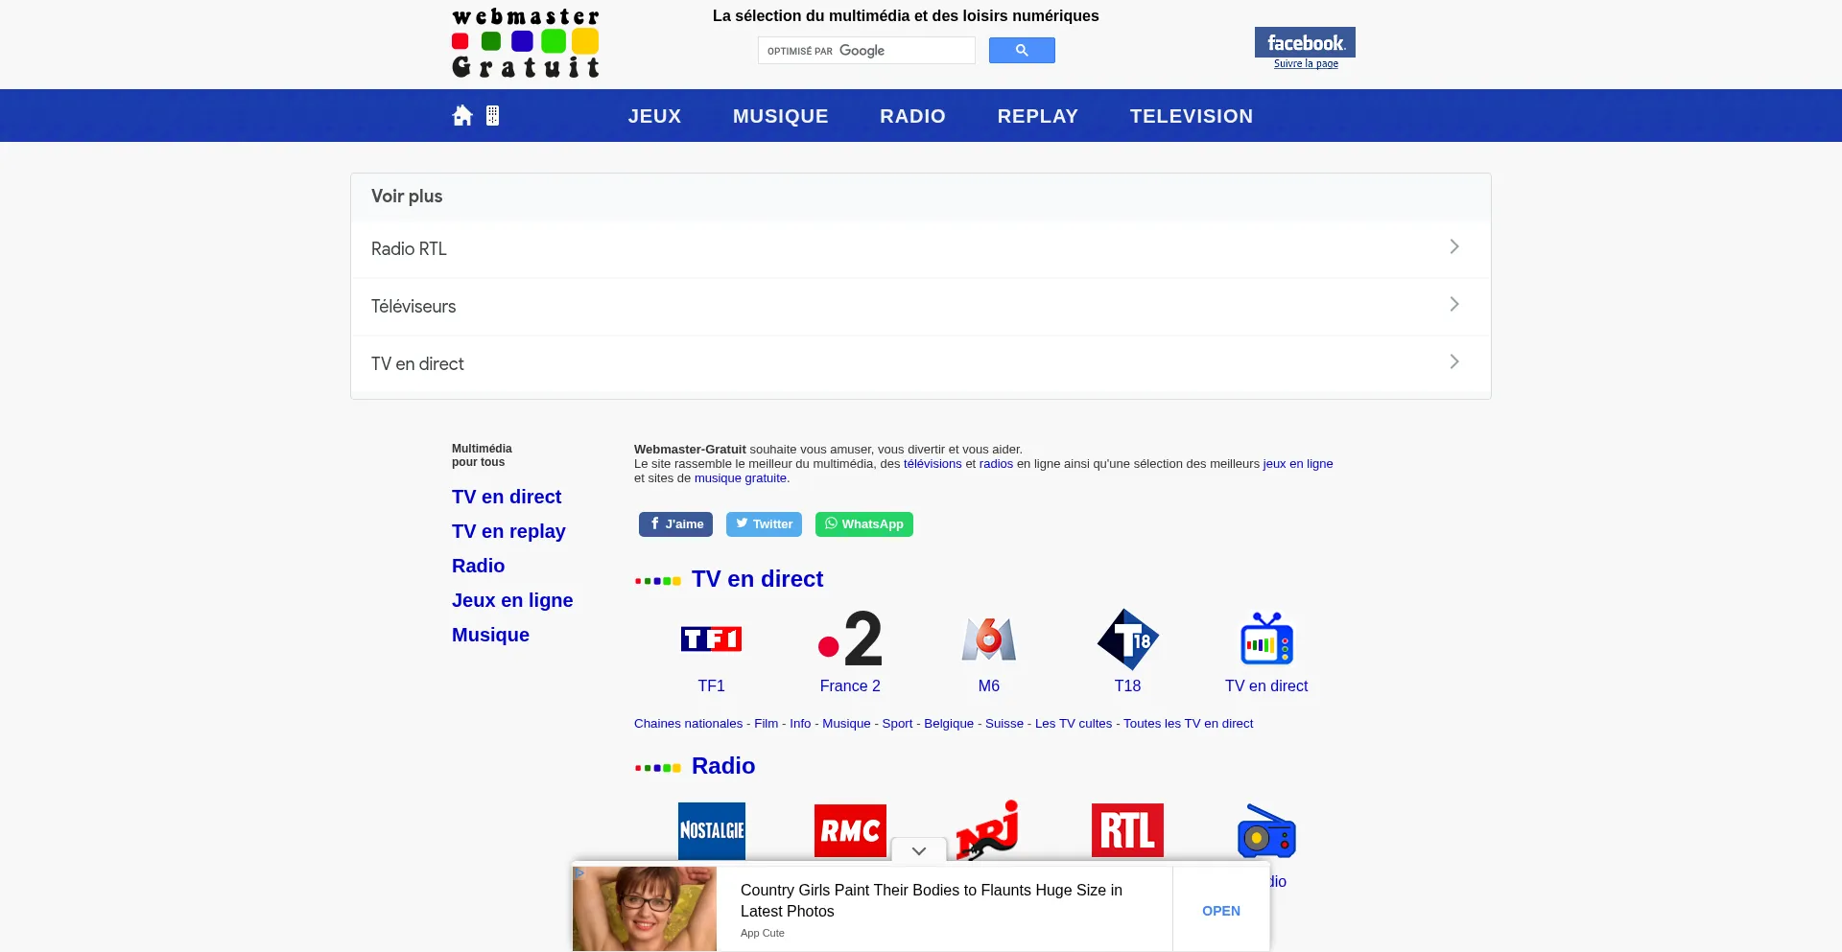Open the TELEVISION menu item

[x=1192, y=115]
